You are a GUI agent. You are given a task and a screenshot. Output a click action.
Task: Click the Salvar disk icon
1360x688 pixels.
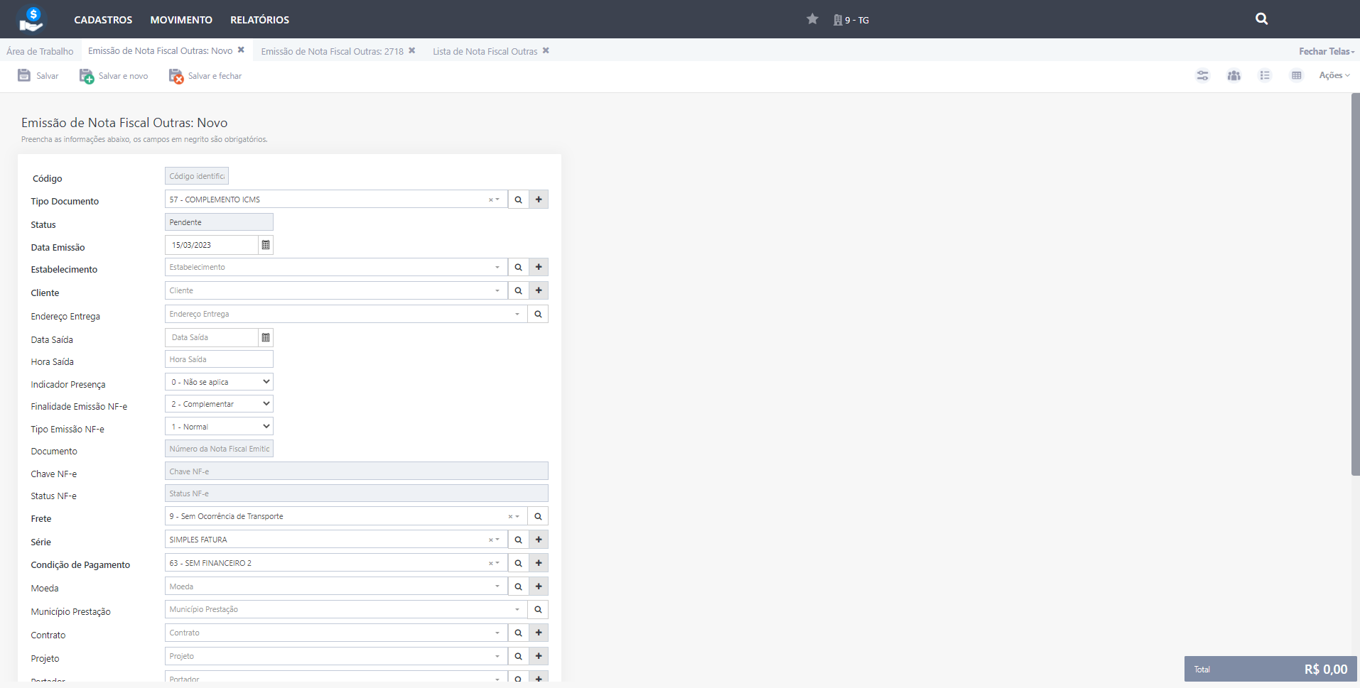pos(24,75)
